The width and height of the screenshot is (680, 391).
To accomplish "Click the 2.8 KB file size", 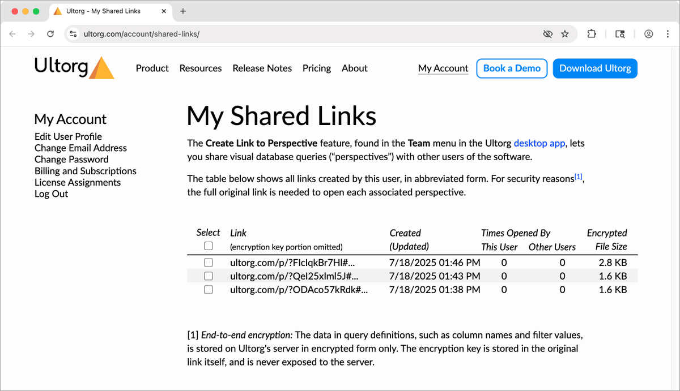I will (x=613, y=263).
